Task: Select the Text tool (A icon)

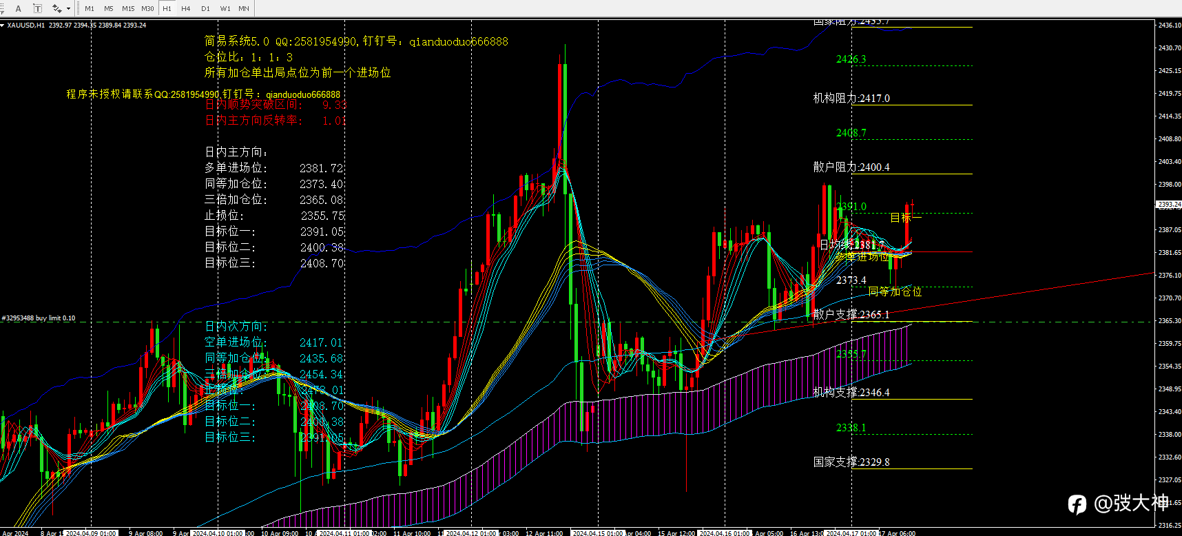Action: click(x=19, y=8)
